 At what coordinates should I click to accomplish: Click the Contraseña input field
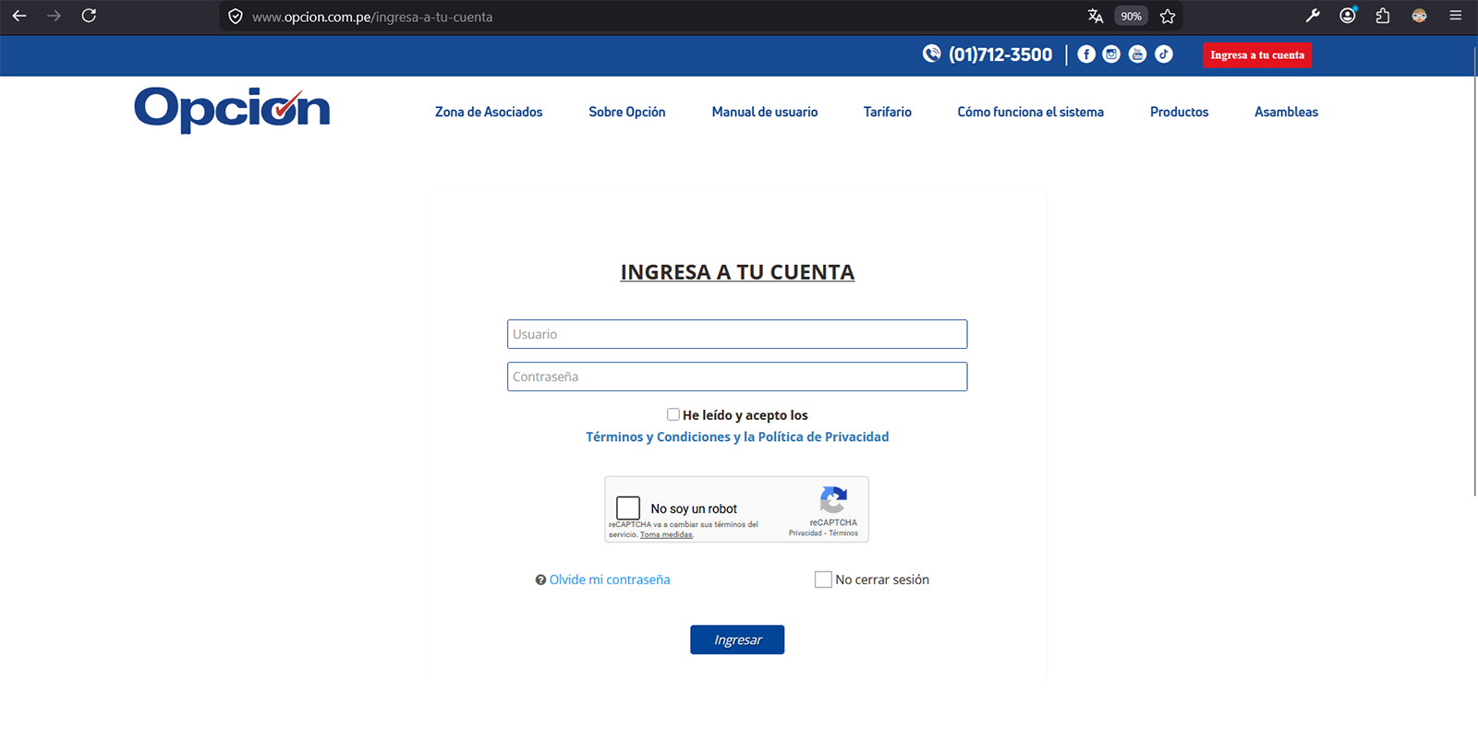(737, 377)
